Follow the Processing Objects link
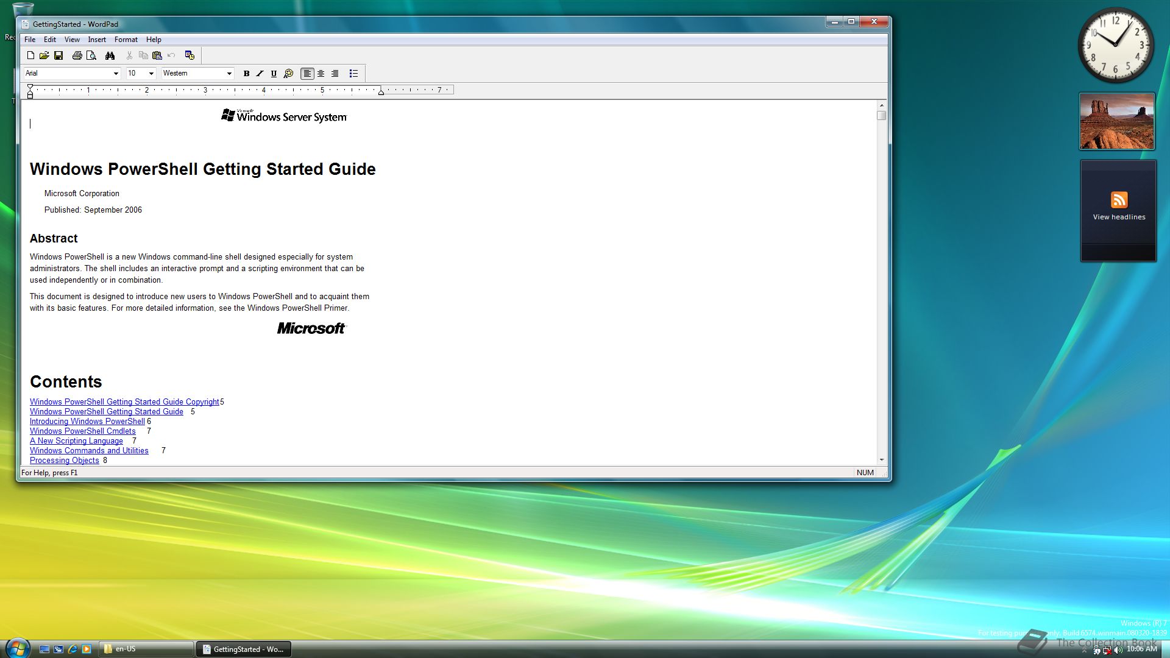 (x=64, y=461)
